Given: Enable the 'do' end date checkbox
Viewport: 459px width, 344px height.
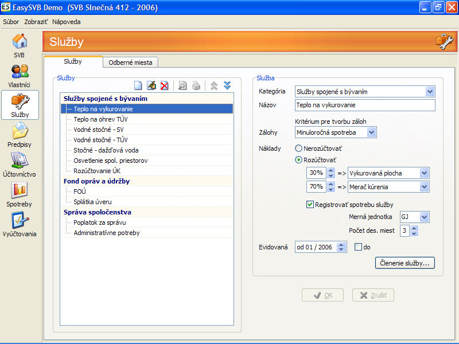Looking at the screenshot, I should pyautogui.click(x=358, y=247).
